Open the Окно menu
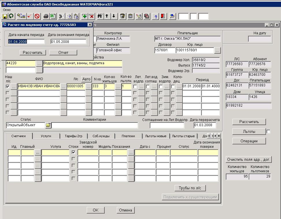281x219 pixels. click(7, 10)
